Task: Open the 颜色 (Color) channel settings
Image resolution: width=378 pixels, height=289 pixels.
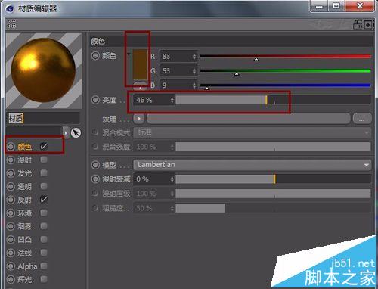Action: click(24, 147)
